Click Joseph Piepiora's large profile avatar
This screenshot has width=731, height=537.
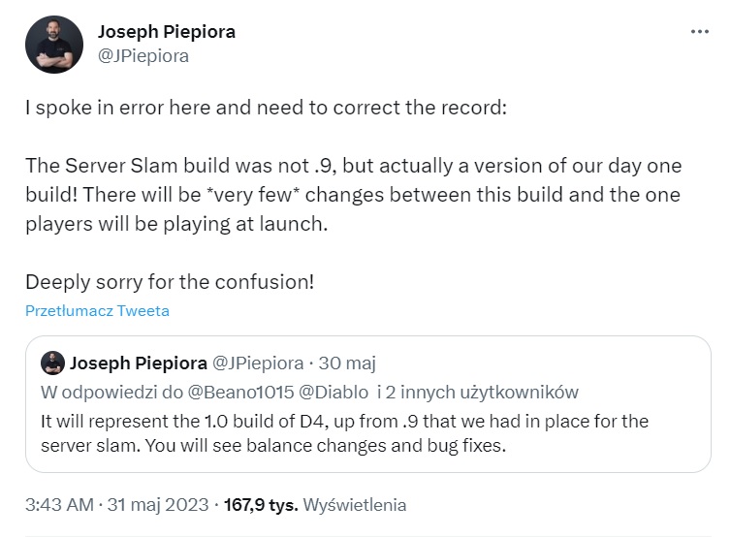coord(51,44)
